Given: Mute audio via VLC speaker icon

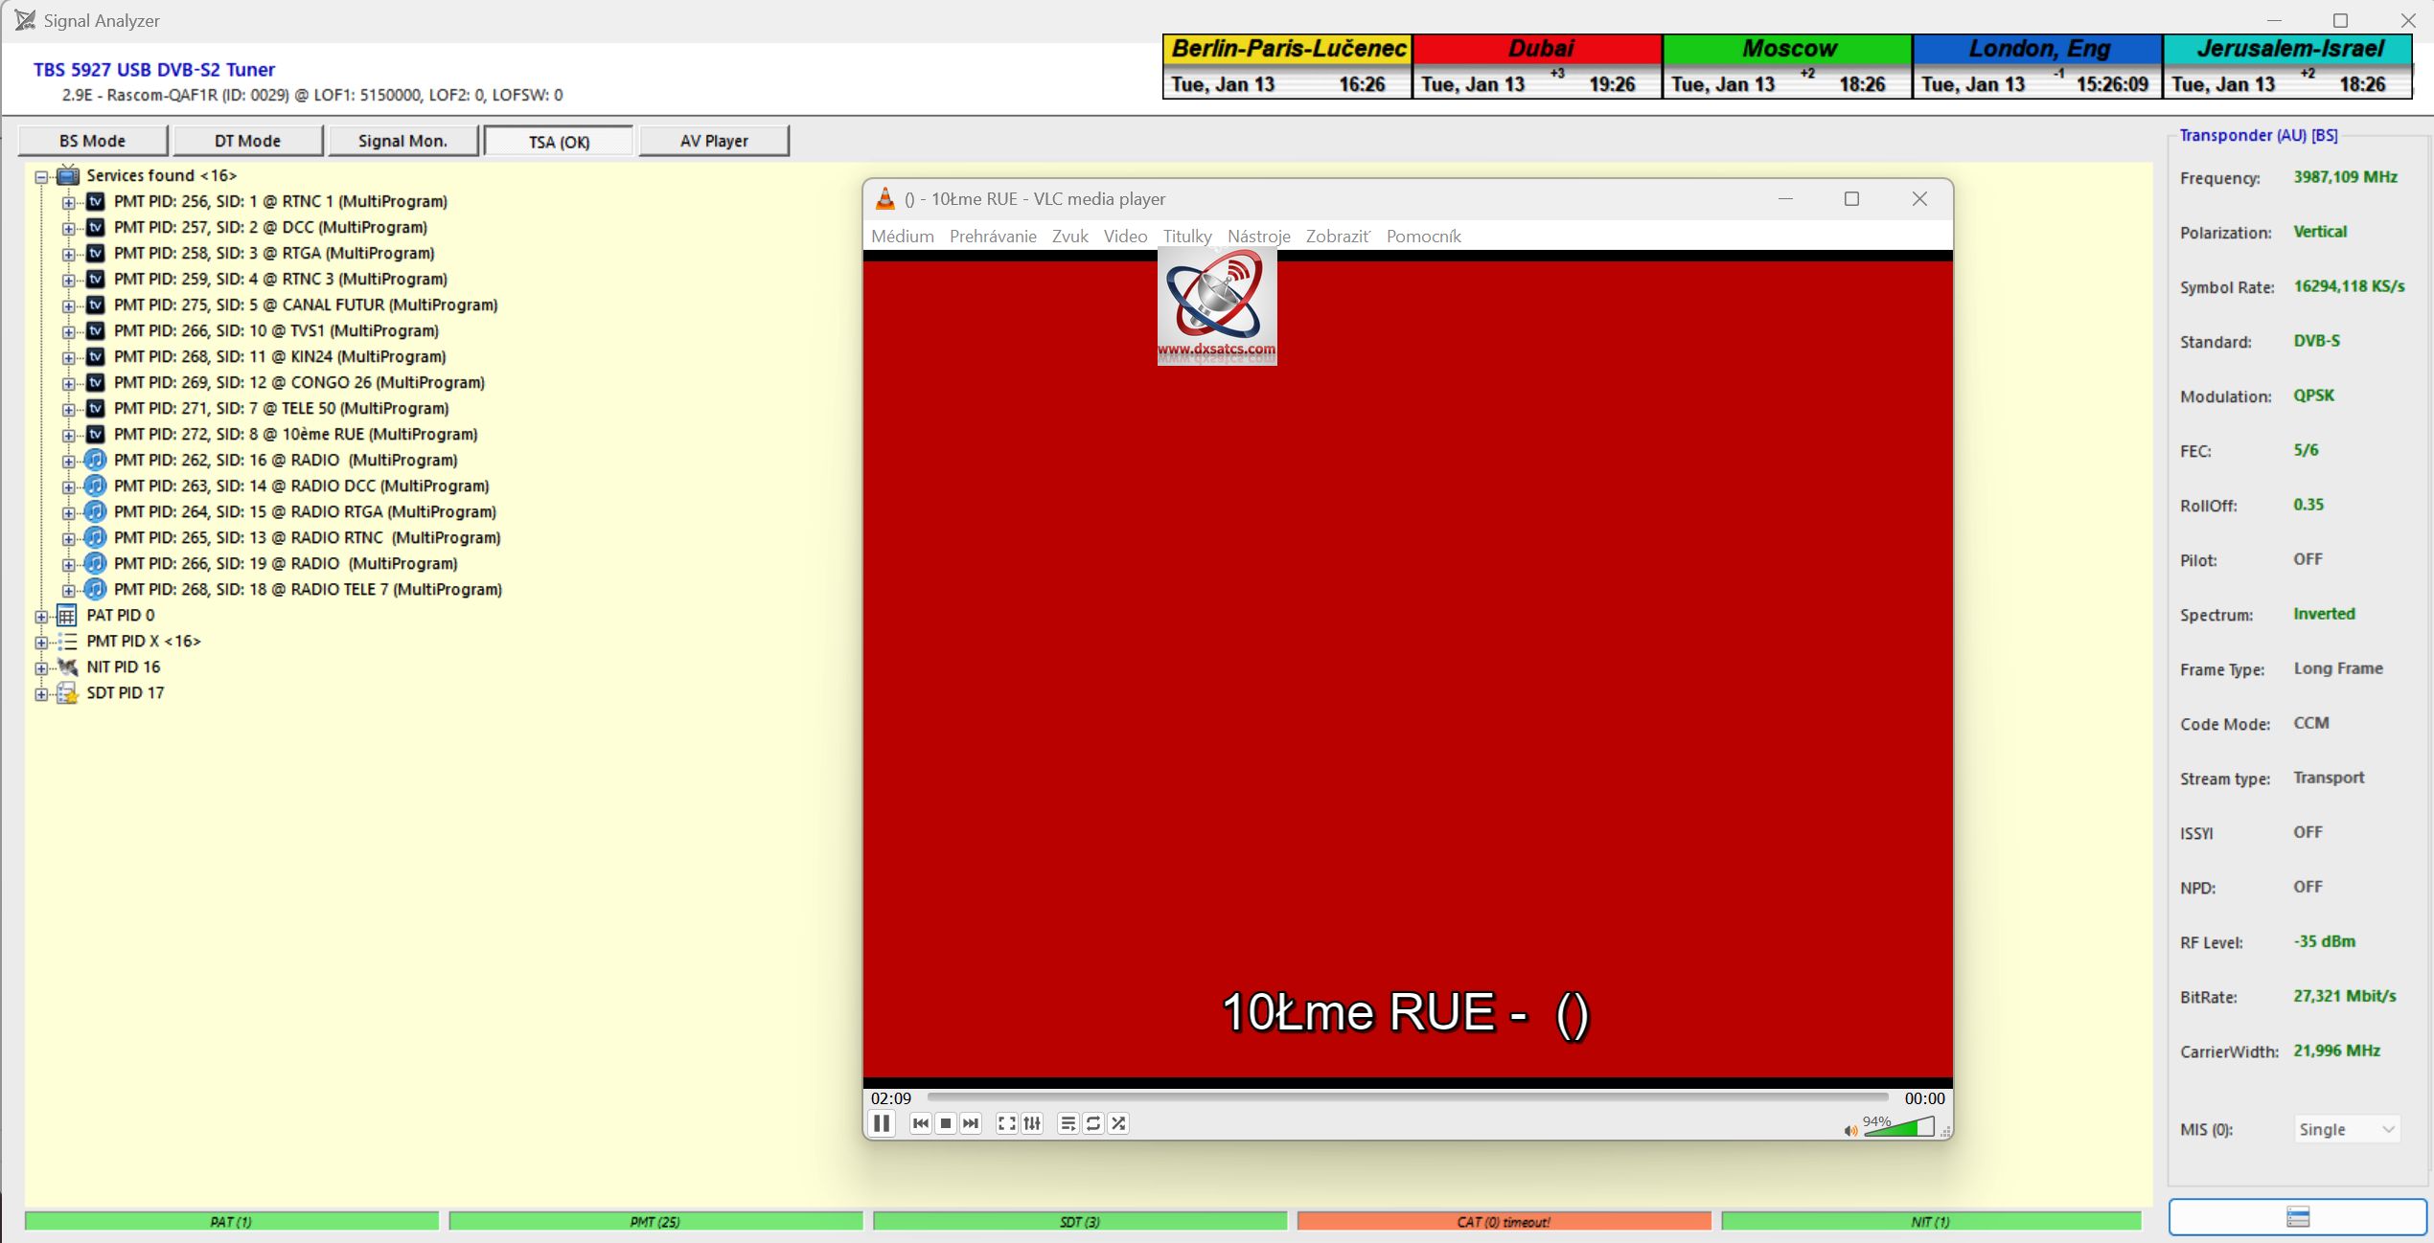Looking at the screenshot, I should [x=1849, y=1131].
